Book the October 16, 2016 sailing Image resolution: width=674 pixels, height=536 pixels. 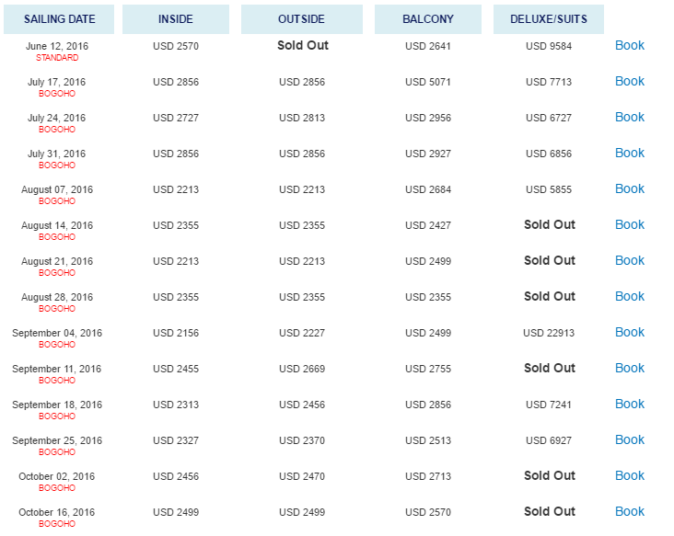click(x=629, y=511)
